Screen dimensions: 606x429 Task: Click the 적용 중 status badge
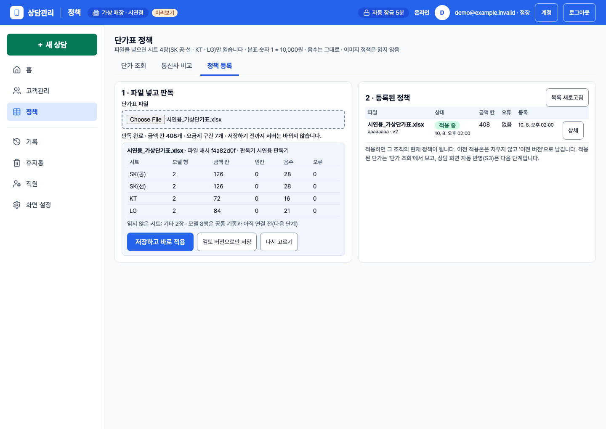[x=447, y=125]
